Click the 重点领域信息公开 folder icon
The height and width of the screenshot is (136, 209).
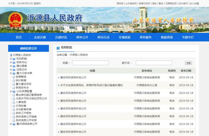pyautogui.click(x=14, y=124)
